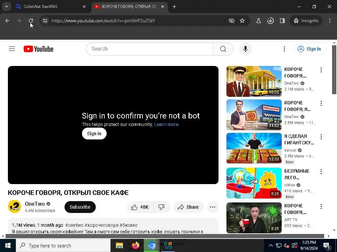Close the CollabNet SearXNG tab
Viewport: 337px width, 252px height.
tap(84, 7)
